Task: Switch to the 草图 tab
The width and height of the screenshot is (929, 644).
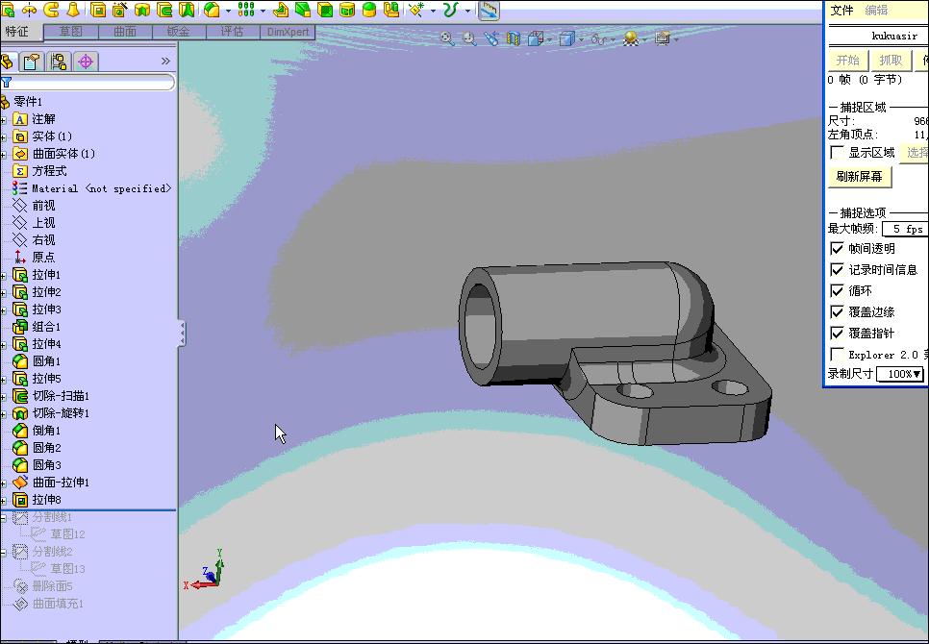Action: click(71, 32)
